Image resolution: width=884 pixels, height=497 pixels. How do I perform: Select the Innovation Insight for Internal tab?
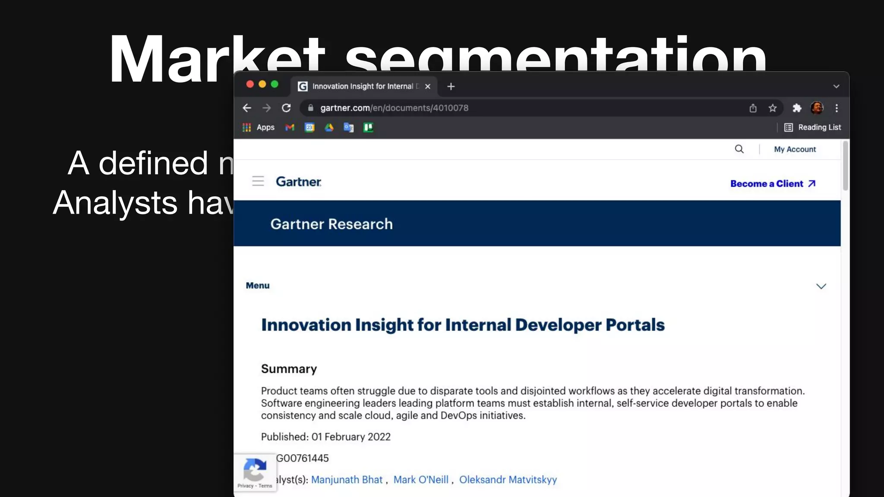click(x=364, y=86)
